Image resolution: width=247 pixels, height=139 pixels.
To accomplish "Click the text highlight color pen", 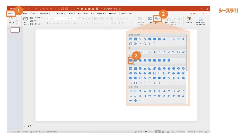I will click(x=82, y=23).
